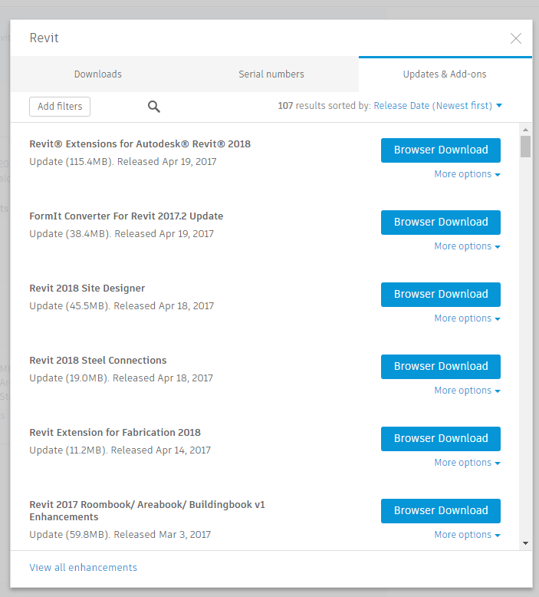Image resolution: width=539 pixels, height=597 pixels.
Task: Click the Add filters button
Action: [x=60, y=107]
